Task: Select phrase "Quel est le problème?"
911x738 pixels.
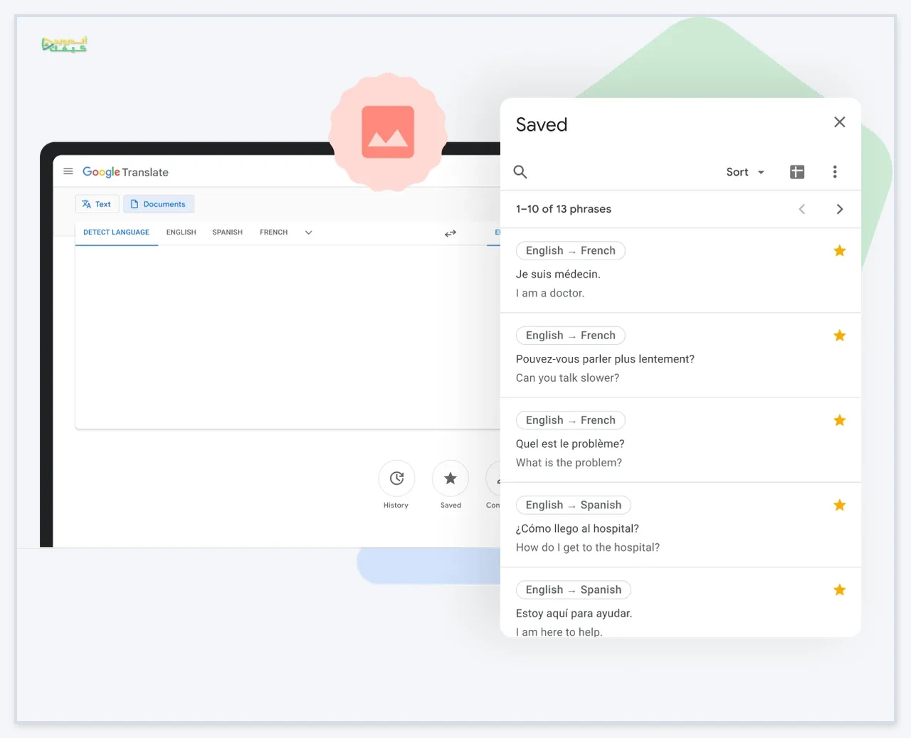Action: (570, 444)
